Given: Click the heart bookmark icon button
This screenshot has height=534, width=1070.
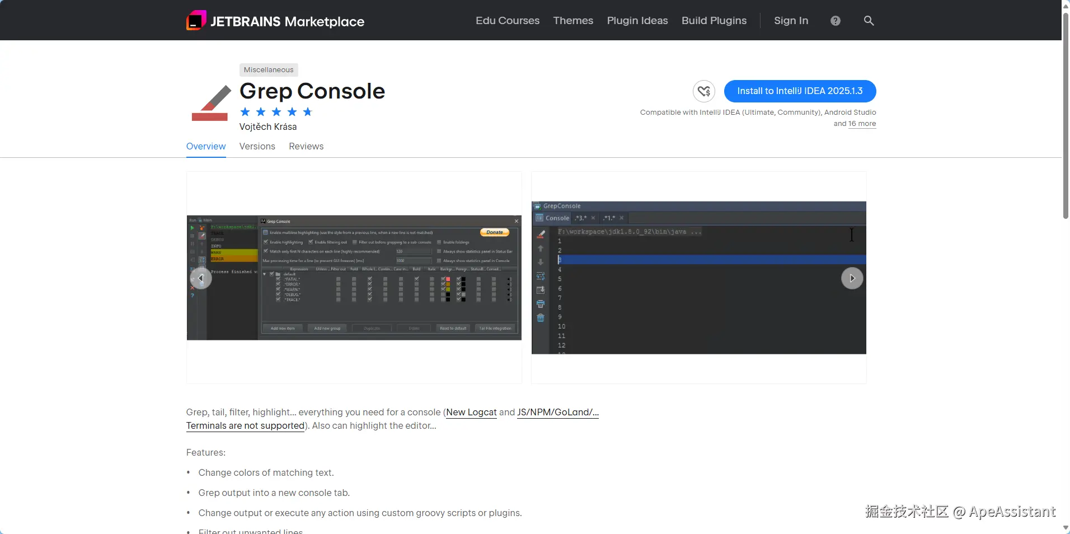Looking at the screenshot, I should (x=704, y=91).
